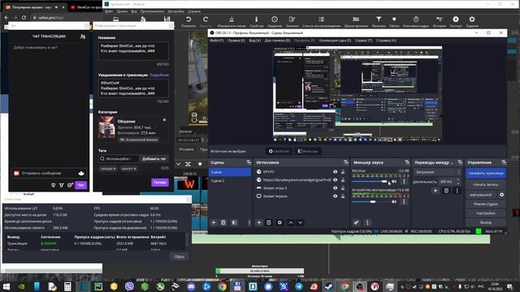Open Mic/Aux three-dot options menu
The image size is (520, 292).
pos(404,182)
